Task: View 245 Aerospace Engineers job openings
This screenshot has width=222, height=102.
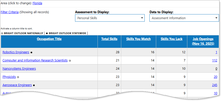Action: (x=214, y=85)
